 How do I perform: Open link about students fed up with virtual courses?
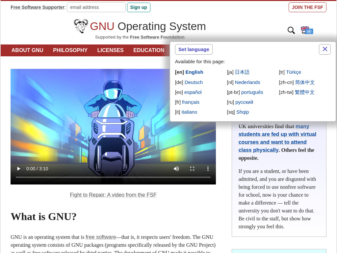277,138
